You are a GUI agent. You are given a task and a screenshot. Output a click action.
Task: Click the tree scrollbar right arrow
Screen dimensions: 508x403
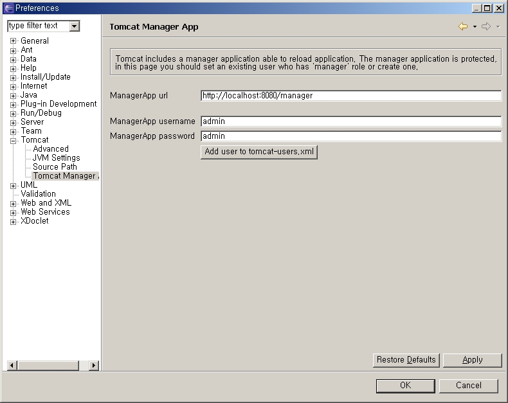click(94, 366)
